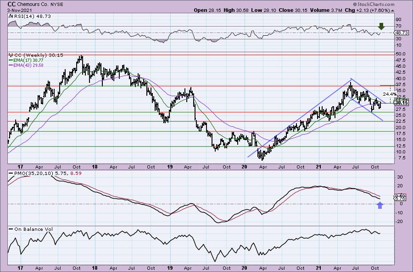The width and height of the screenshot is (413, 272).
Task: Click the 70 label on RSI axis
Action: coord(398,26)
